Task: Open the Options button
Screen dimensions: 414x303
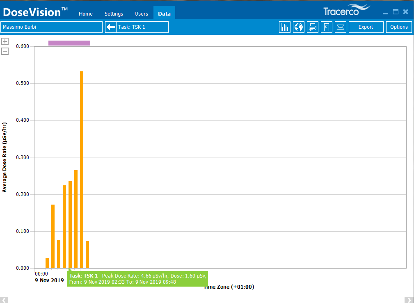Action: 399,27
